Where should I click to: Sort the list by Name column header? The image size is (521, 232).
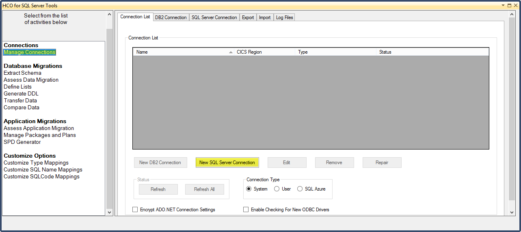[183, 52]
